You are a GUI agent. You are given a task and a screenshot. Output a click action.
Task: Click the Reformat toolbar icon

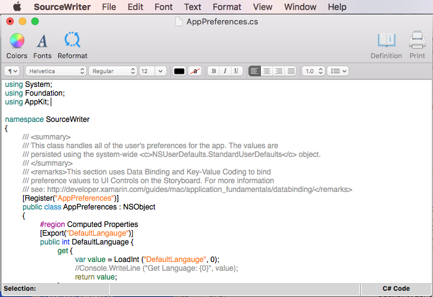click(73, 40)
